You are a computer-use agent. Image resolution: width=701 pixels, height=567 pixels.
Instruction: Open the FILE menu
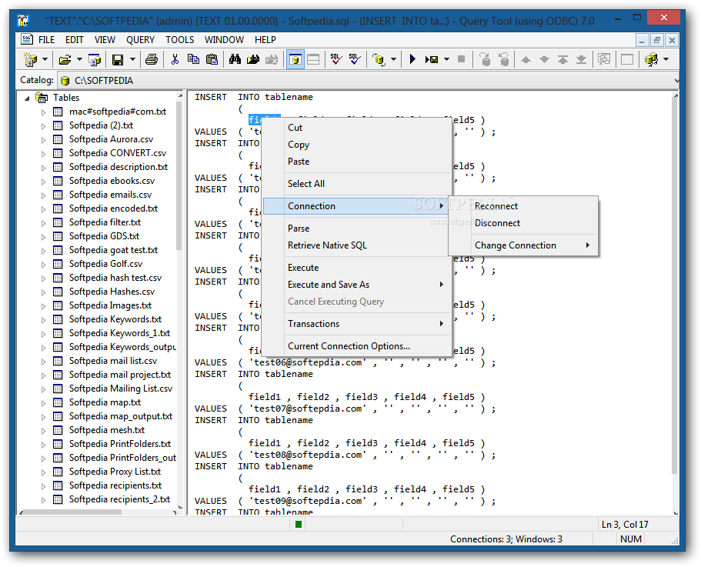[46, 40]
